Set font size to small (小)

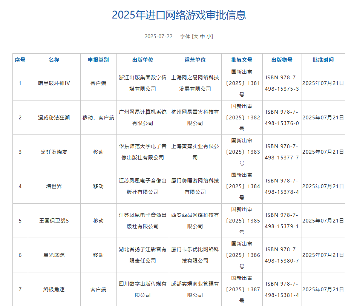click(209, 36)
